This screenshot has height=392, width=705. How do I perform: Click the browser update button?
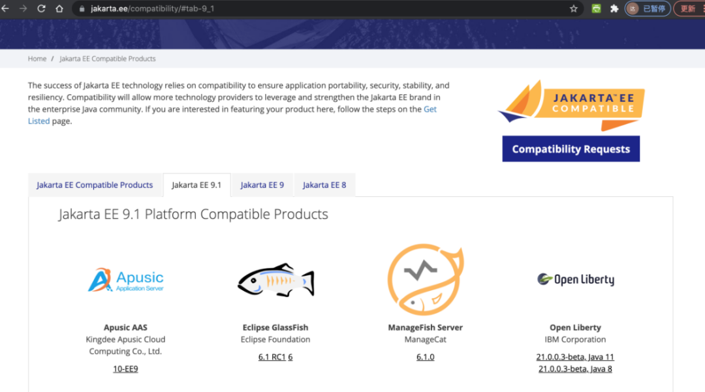[x=689, y=9]
